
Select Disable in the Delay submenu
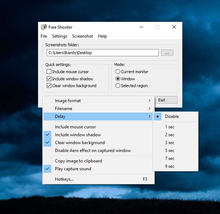point(175,116)
